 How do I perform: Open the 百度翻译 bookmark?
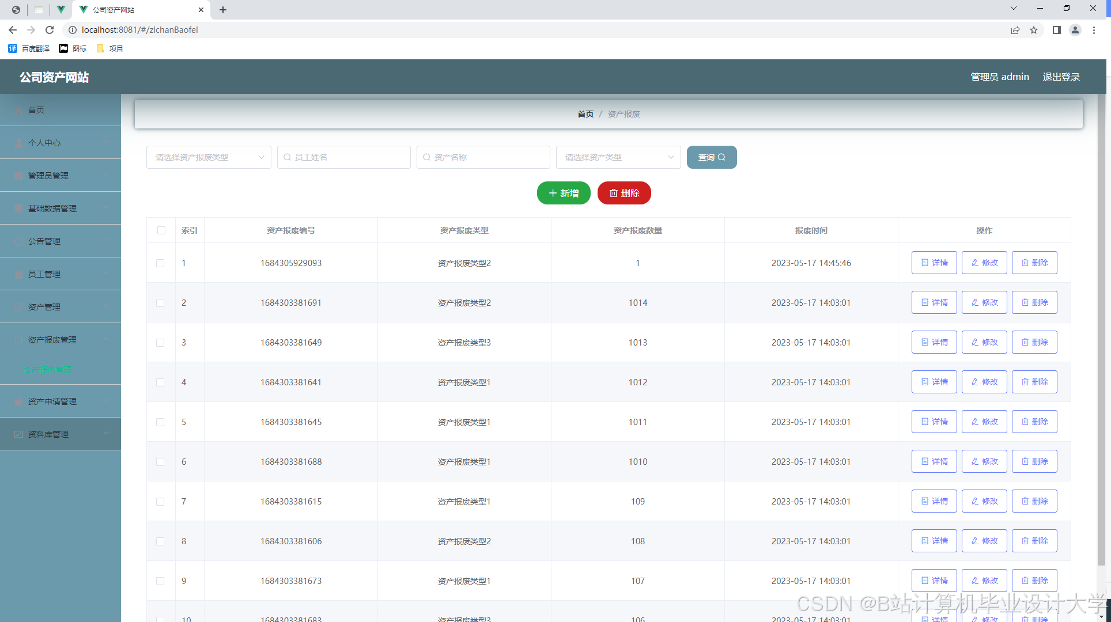(x=29, y=48)
